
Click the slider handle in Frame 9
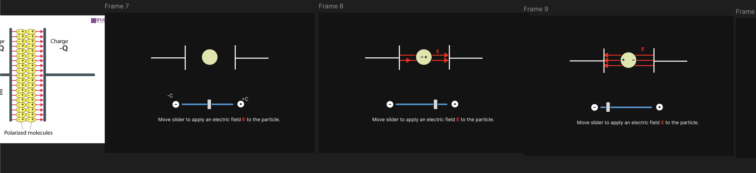coord(608,107)
